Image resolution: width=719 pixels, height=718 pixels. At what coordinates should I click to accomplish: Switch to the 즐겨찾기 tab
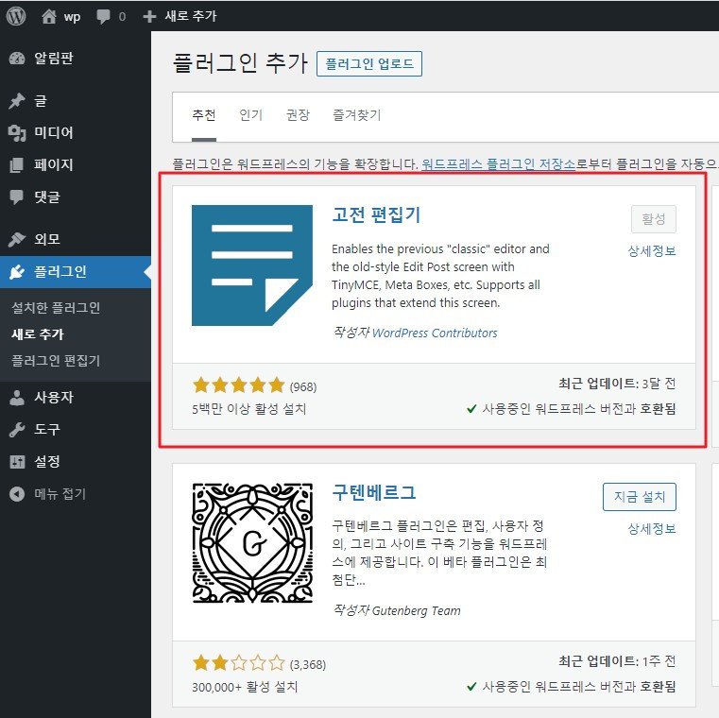point(357,114)
